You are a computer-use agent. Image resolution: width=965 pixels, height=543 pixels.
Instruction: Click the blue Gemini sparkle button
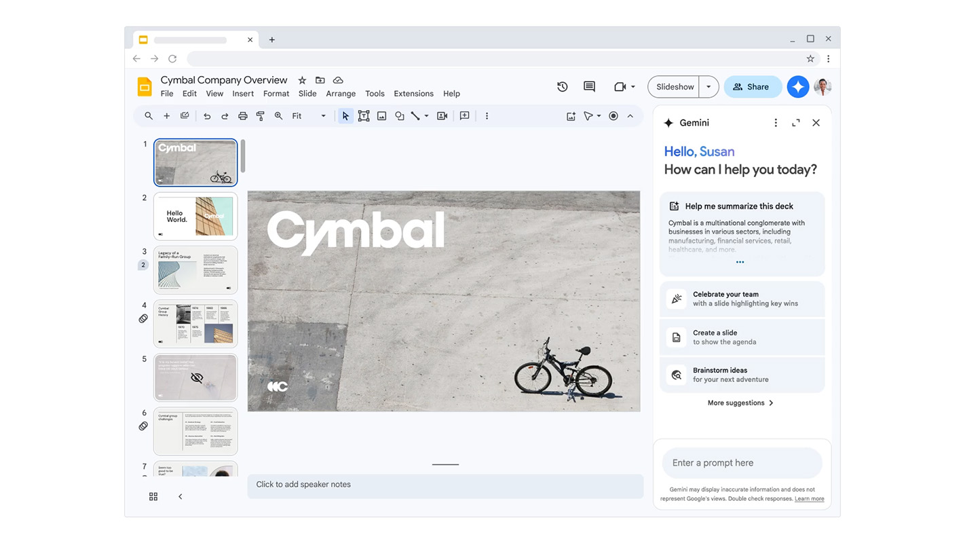797,87
